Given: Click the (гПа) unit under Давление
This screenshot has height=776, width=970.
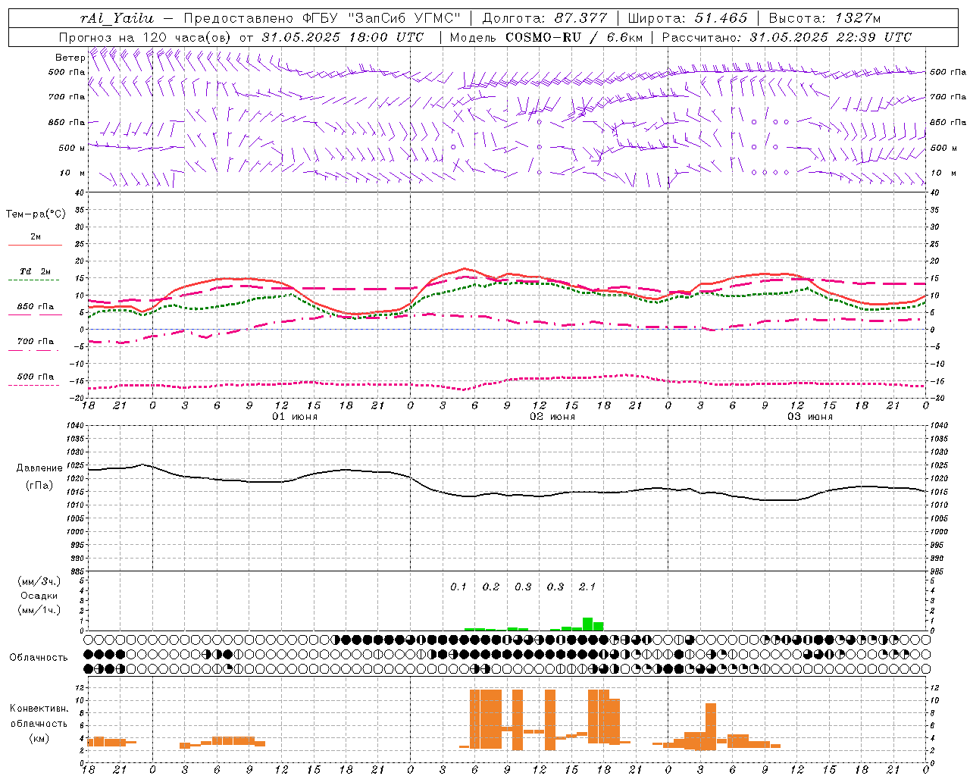Looking at the screenshot, I should 39,486.
